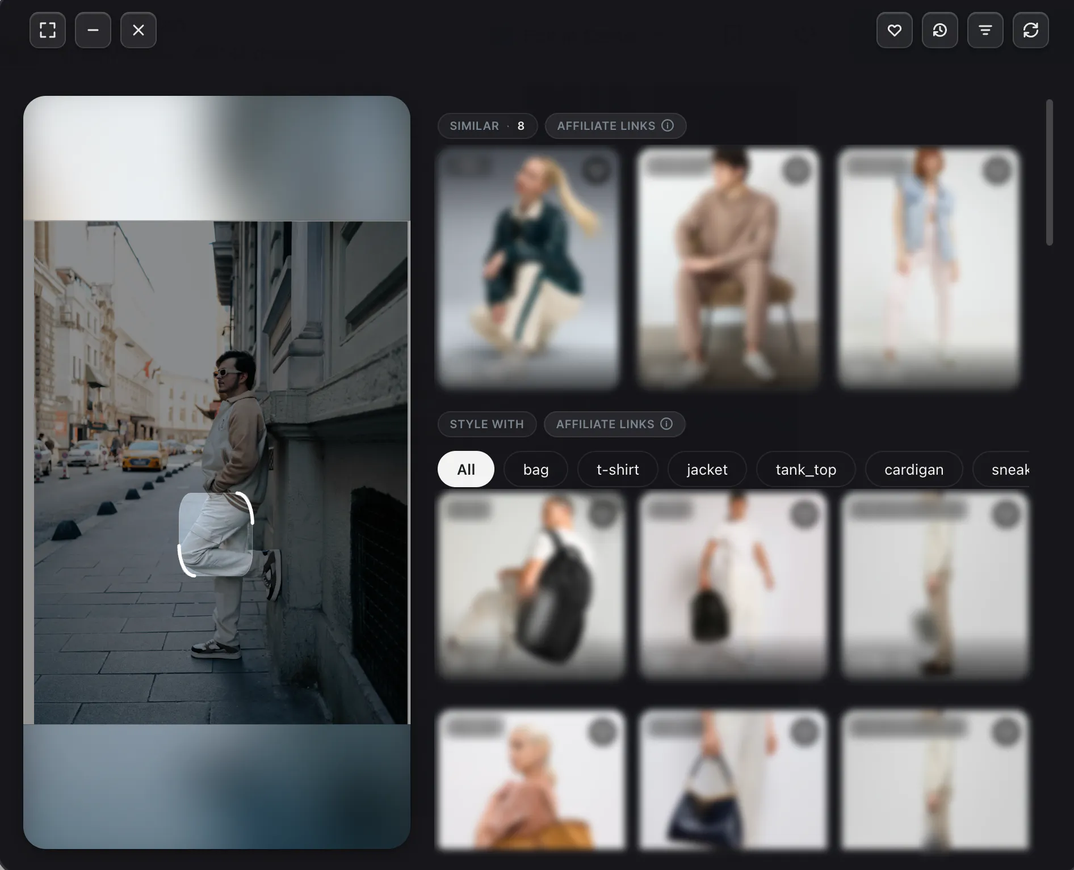The height and width of the screenshot is (870, 1074).
Task: Choose the tank_top filter chip
Action: click(805, 469)
